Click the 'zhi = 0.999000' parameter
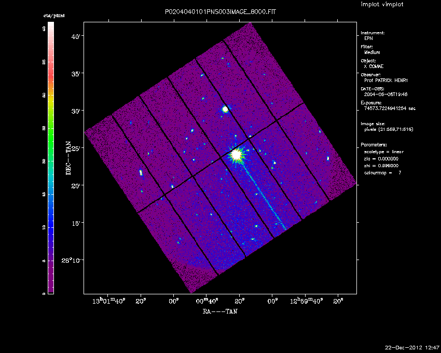Viewport: 441px width, 353px height. pyautogui.click(x=381, y=166)
